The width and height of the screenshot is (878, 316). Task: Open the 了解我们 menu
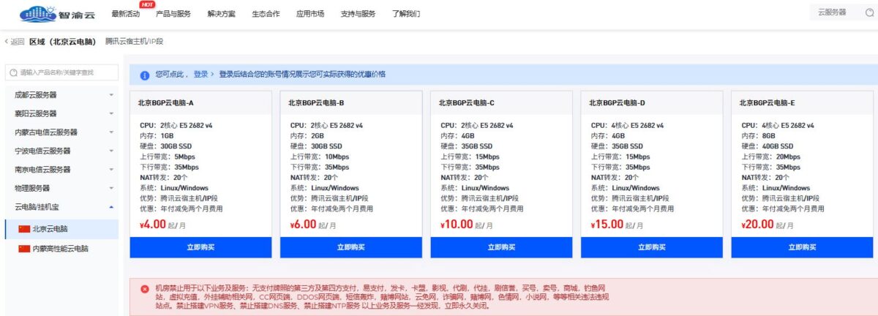[406, 14]
